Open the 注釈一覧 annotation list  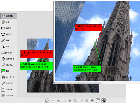click(x=7, y=89)
